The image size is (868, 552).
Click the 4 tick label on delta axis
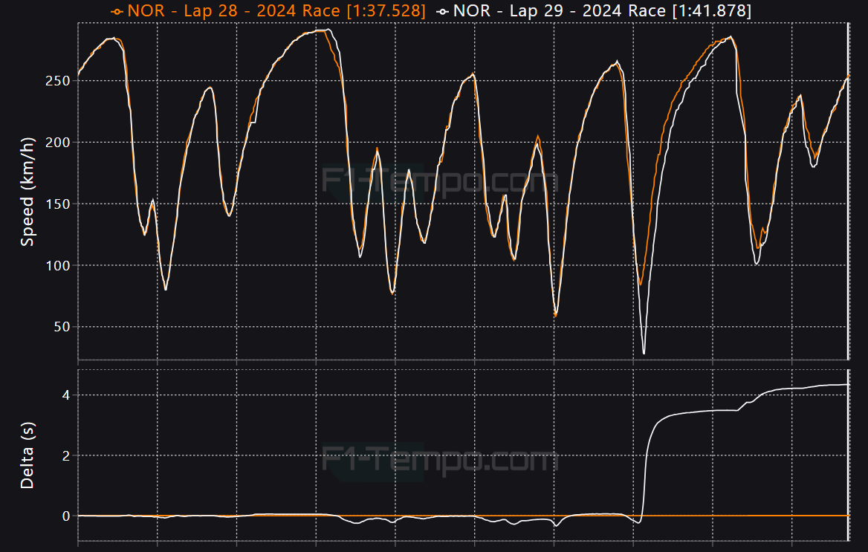click(65, 394)
